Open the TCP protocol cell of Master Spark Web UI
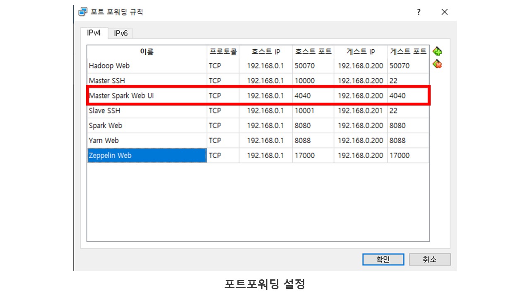This screenshot has width=530, height=298. pos(223,96)
